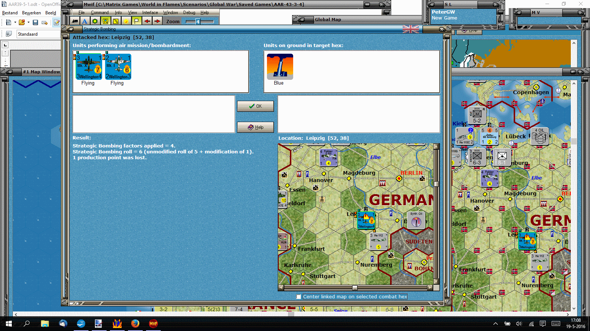Open the New document dropdown arrow in OpenOffice
This screenshot has height=331, width=590.
(x=15, y=22)
